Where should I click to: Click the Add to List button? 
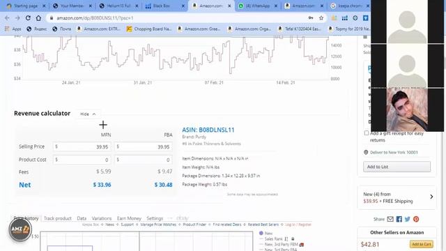click(397, 167)
